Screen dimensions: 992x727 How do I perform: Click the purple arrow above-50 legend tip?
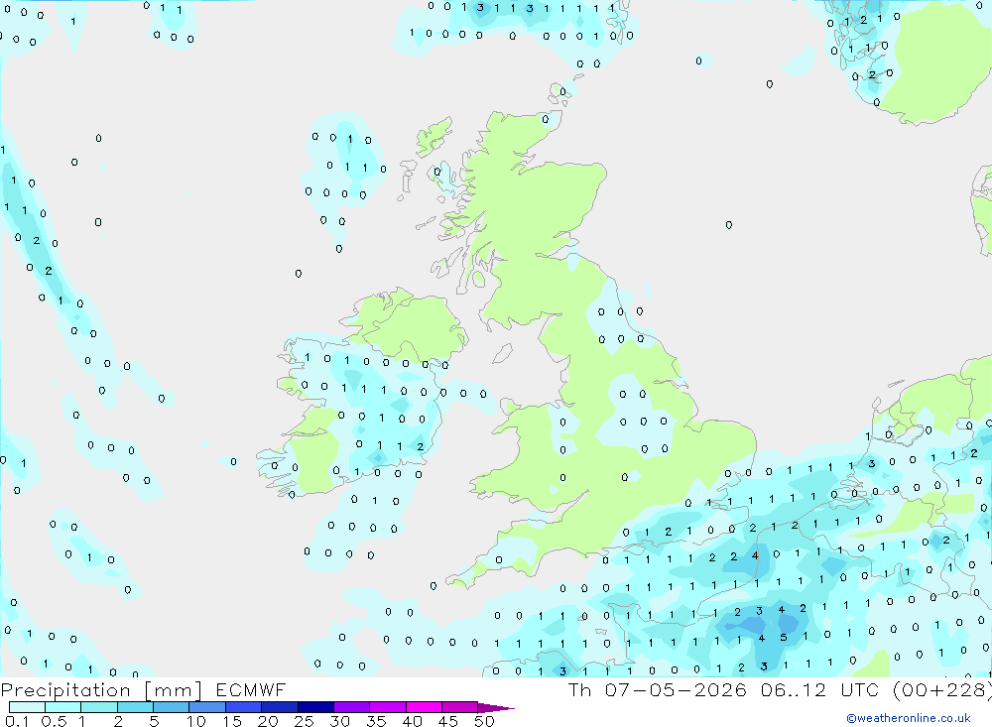click(496, 708)
